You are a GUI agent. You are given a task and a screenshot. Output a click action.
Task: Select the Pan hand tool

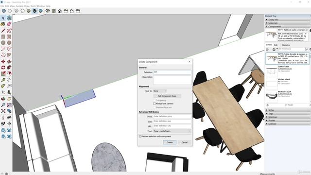(9, 99)
